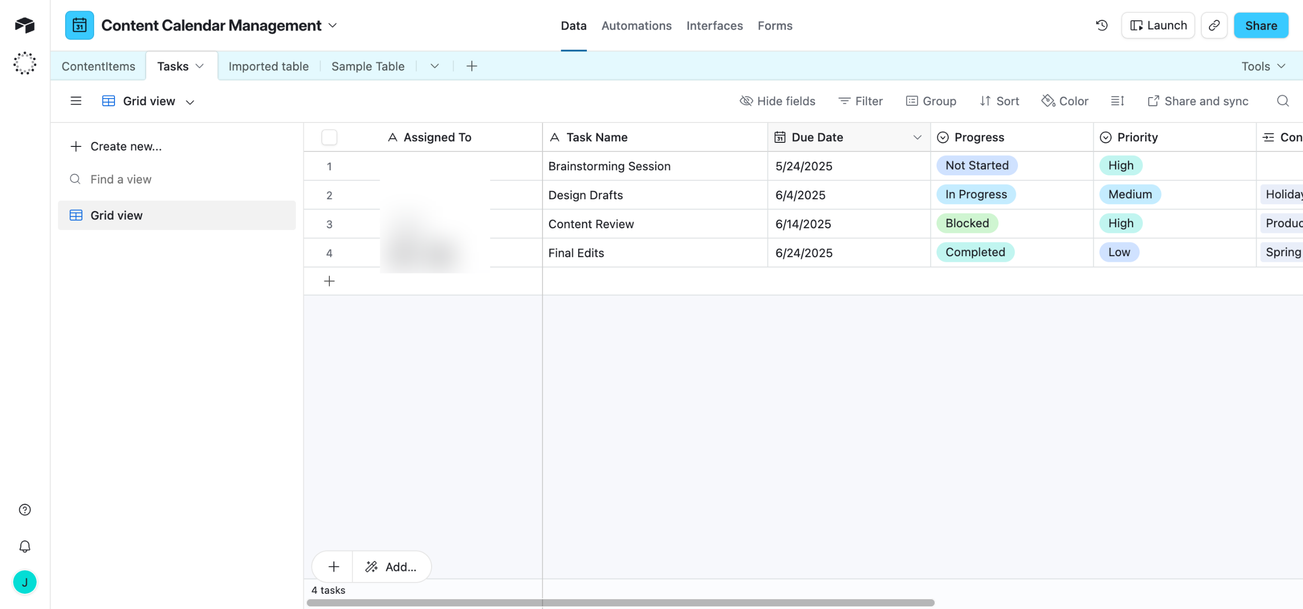Expand the Due Date column menu
1303x609 pixels.
[917, 137]
